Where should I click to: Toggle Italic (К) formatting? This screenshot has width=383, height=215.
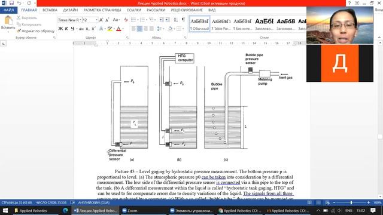pyautogui.click(x=66, y=29)
